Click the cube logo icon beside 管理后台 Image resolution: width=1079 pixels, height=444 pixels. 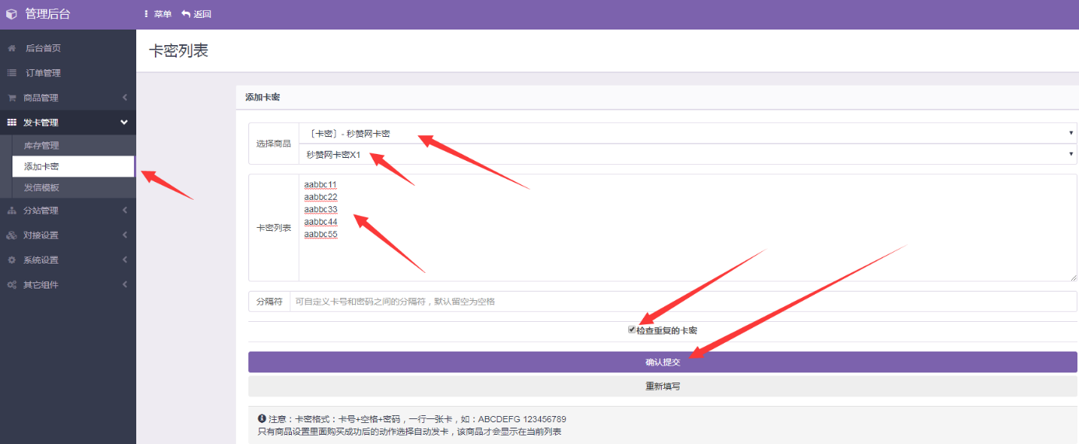(12, 14)
